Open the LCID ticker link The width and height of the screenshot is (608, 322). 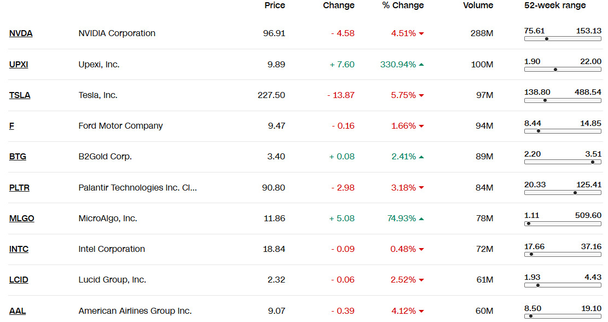tap(19, 280)
